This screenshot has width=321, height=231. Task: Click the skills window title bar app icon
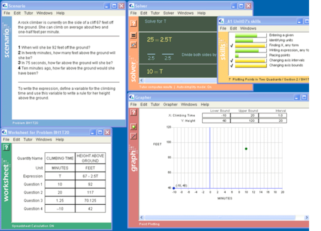tap(221, 21)
